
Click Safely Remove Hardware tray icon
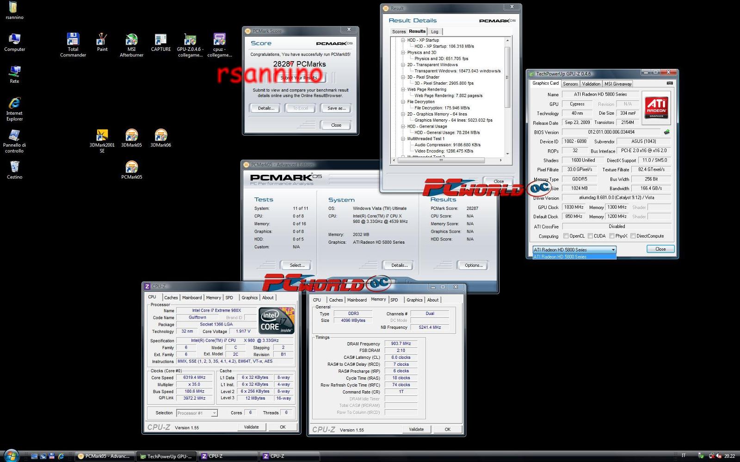(x=701, y=456)
